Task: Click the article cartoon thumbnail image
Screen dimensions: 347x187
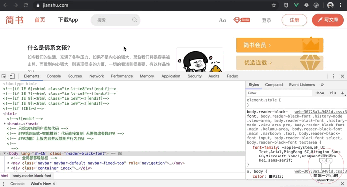Action: tap(200, 60)
